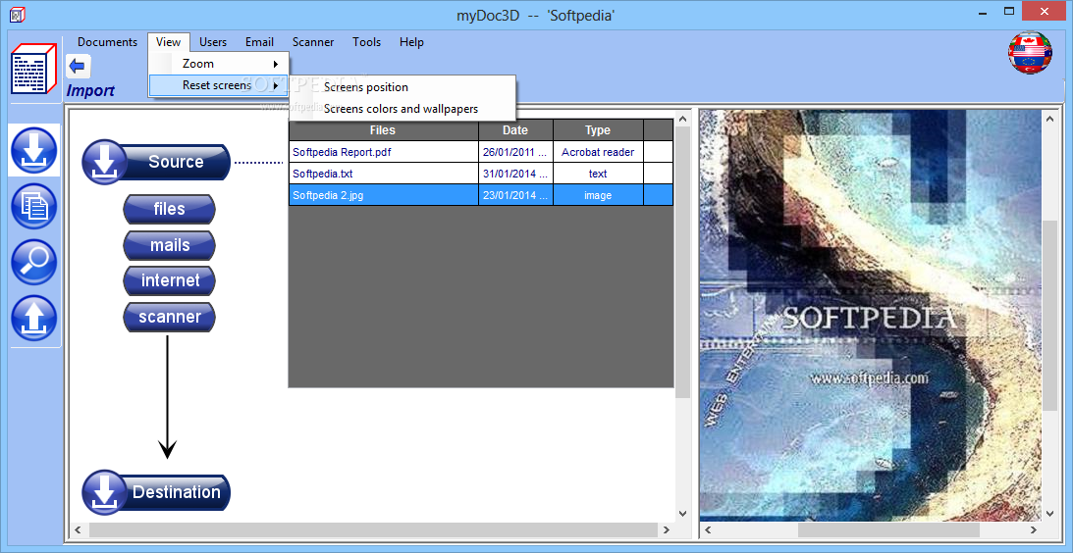Open the Help menu
Image resolution: width=1073 pixels, height=553 pixels.
(x=411, y=42)
